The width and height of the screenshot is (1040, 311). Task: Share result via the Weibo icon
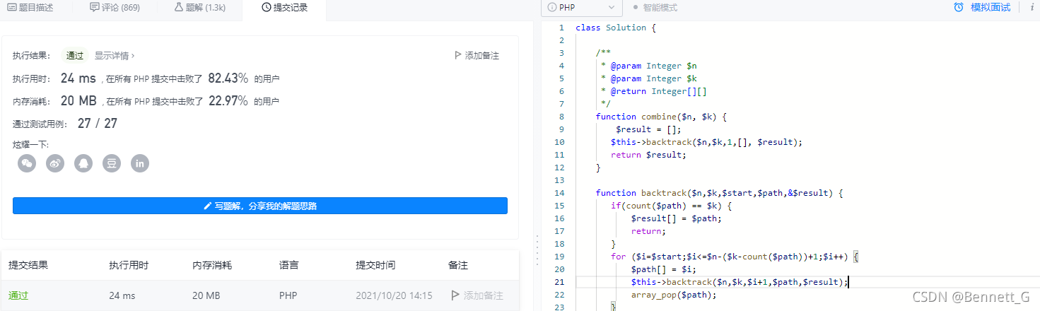[55, 163]
